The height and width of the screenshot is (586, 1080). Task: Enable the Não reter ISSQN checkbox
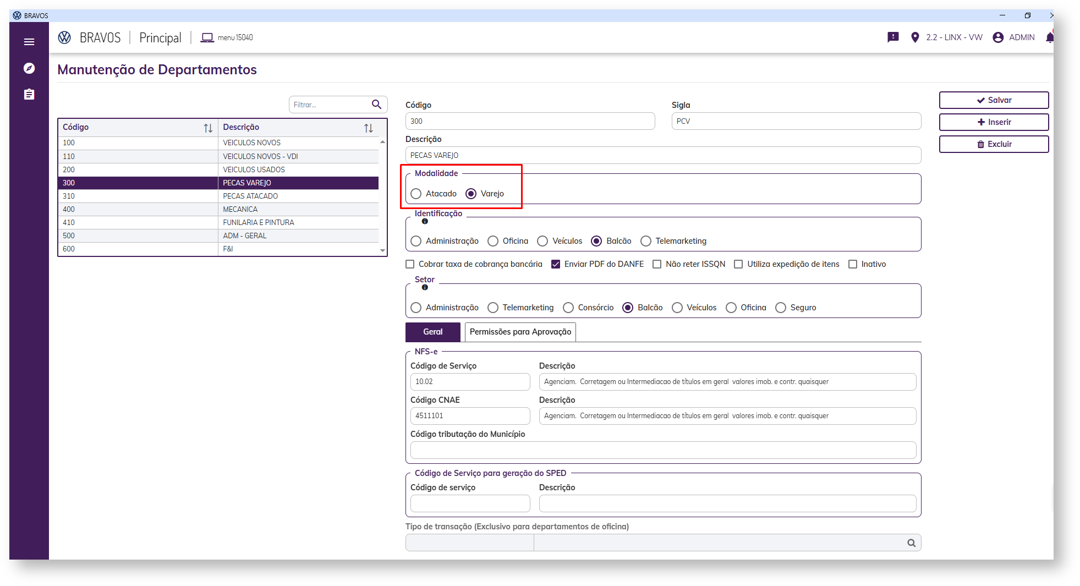click(657, 264)
